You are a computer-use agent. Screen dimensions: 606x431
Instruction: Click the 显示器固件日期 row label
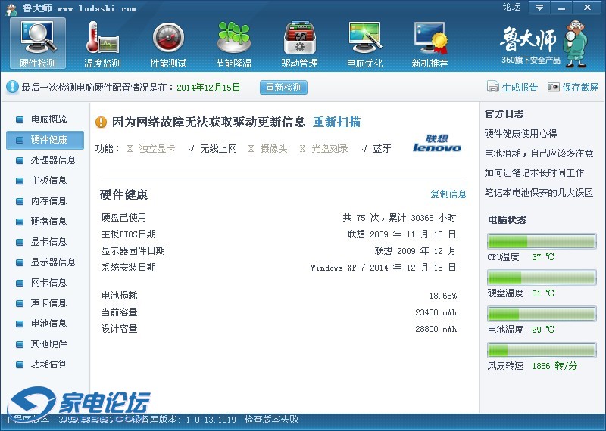pyautogui.click(x=133, y=251)
